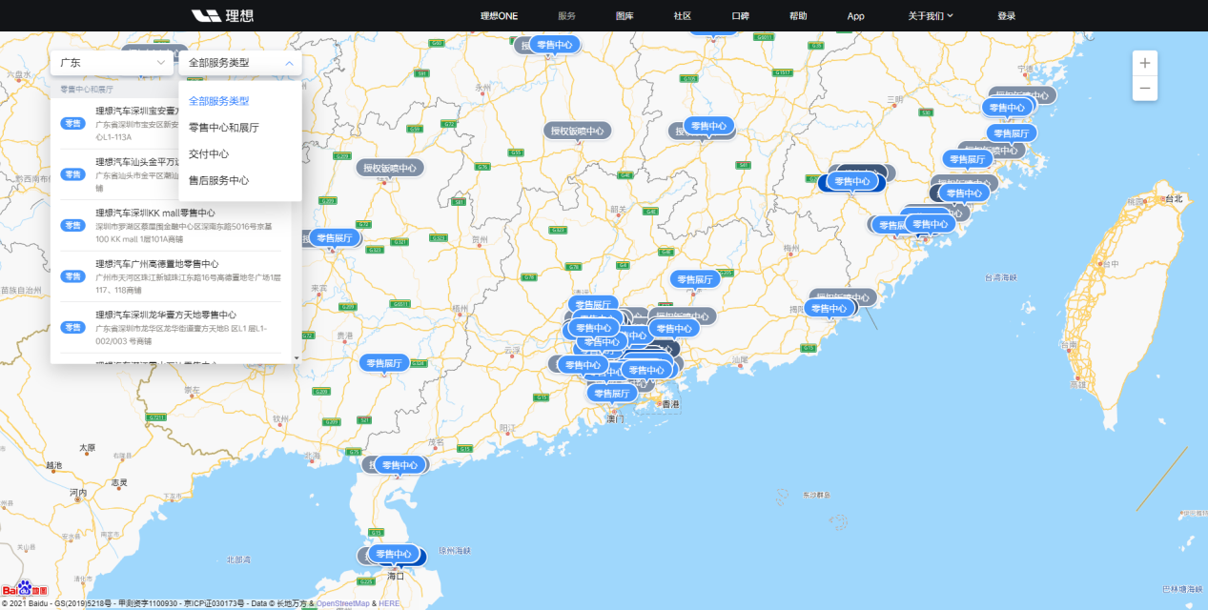Click 零售 badge of 深圳宝安 store
Screen dimensions: 1208x610
[73, 123]
